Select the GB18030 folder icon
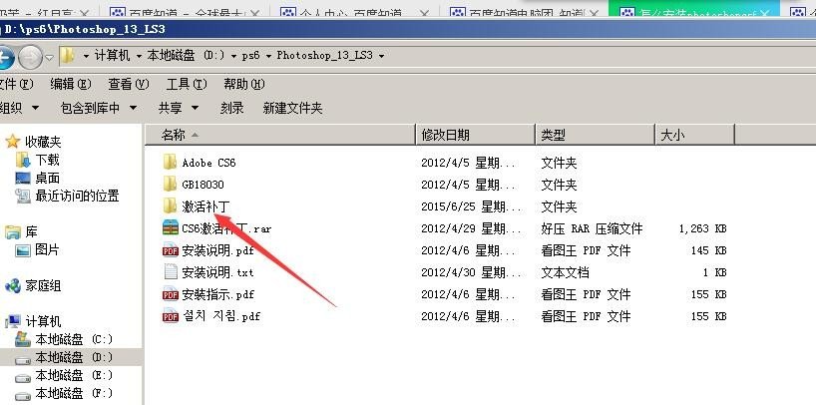816x405 pixels. [170, 185]
